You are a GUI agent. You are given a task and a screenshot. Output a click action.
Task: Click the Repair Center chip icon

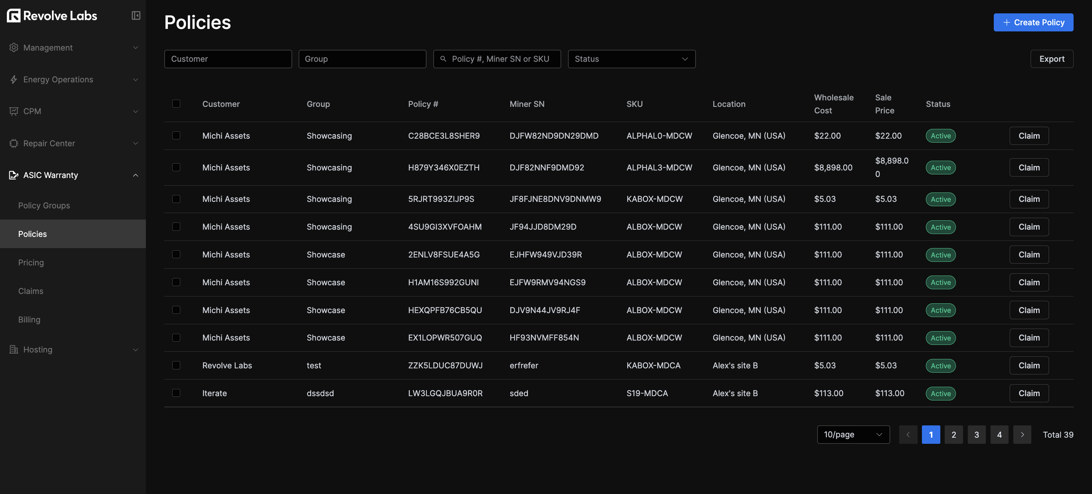pos(14,143)
